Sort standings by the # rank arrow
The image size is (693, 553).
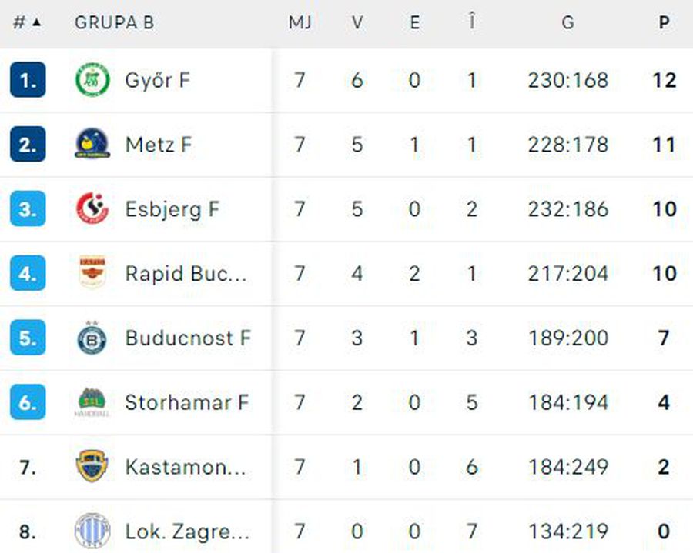[27, 22]
